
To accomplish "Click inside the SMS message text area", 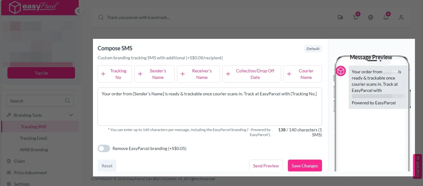I will pyautogui.click(x=209, y=109).
